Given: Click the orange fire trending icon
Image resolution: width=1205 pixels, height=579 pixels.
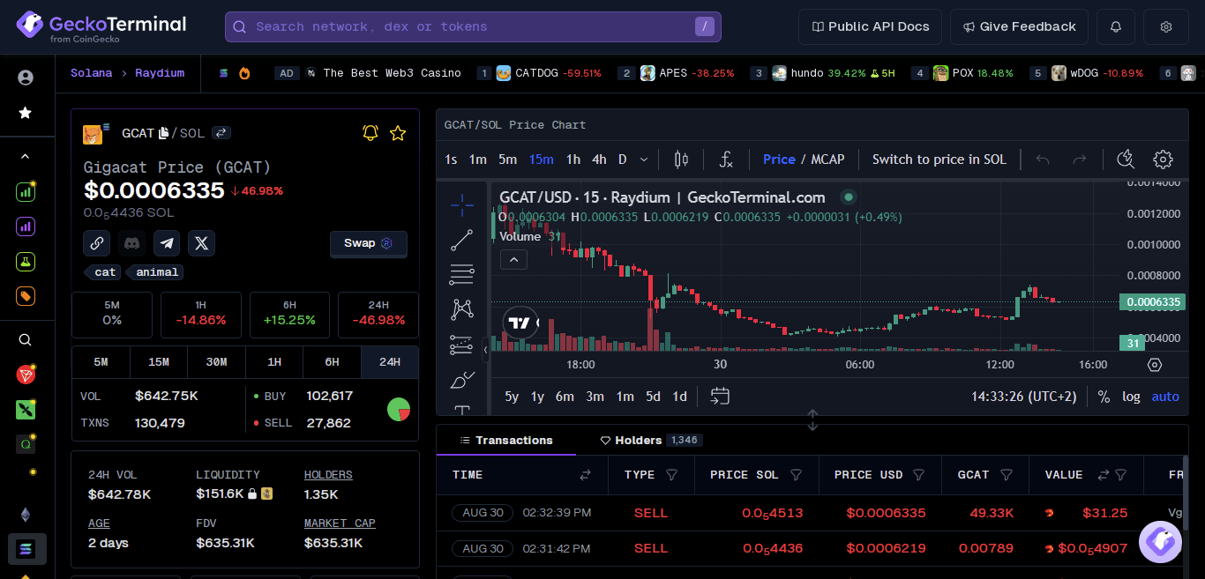Looking at the screenshot, I should [x=244, y=73].
